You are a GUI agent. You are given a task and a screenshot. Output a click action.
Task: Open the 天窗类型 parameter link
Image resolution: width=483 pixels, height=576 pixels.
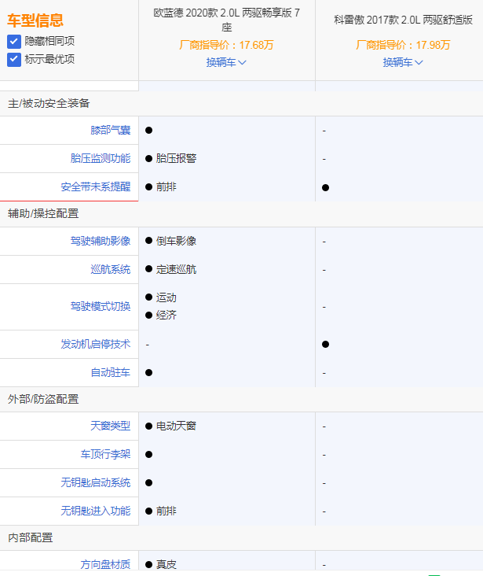click(x=110, y=426)
